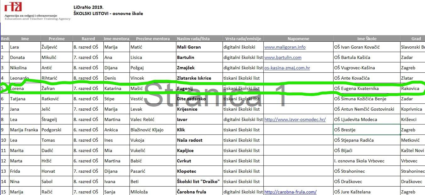Click the surname cell 'Žafran'

point(57,88)
